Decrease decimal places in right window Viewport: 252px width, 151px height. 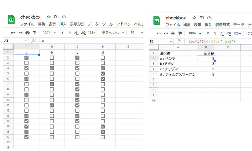pos(222,34)
